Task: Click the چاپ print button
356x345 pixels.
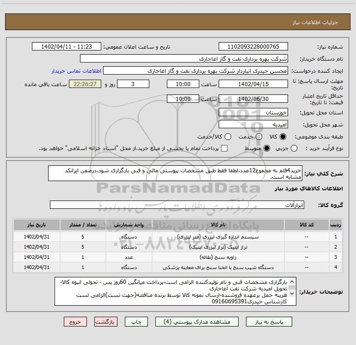Action: coord(136,322)
